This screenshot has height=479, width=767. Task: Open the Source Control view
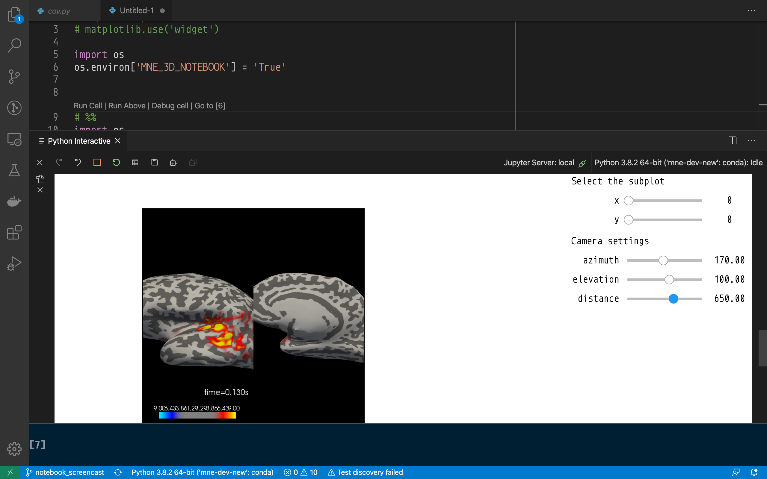pyautogui.click(x=14, y=76)
